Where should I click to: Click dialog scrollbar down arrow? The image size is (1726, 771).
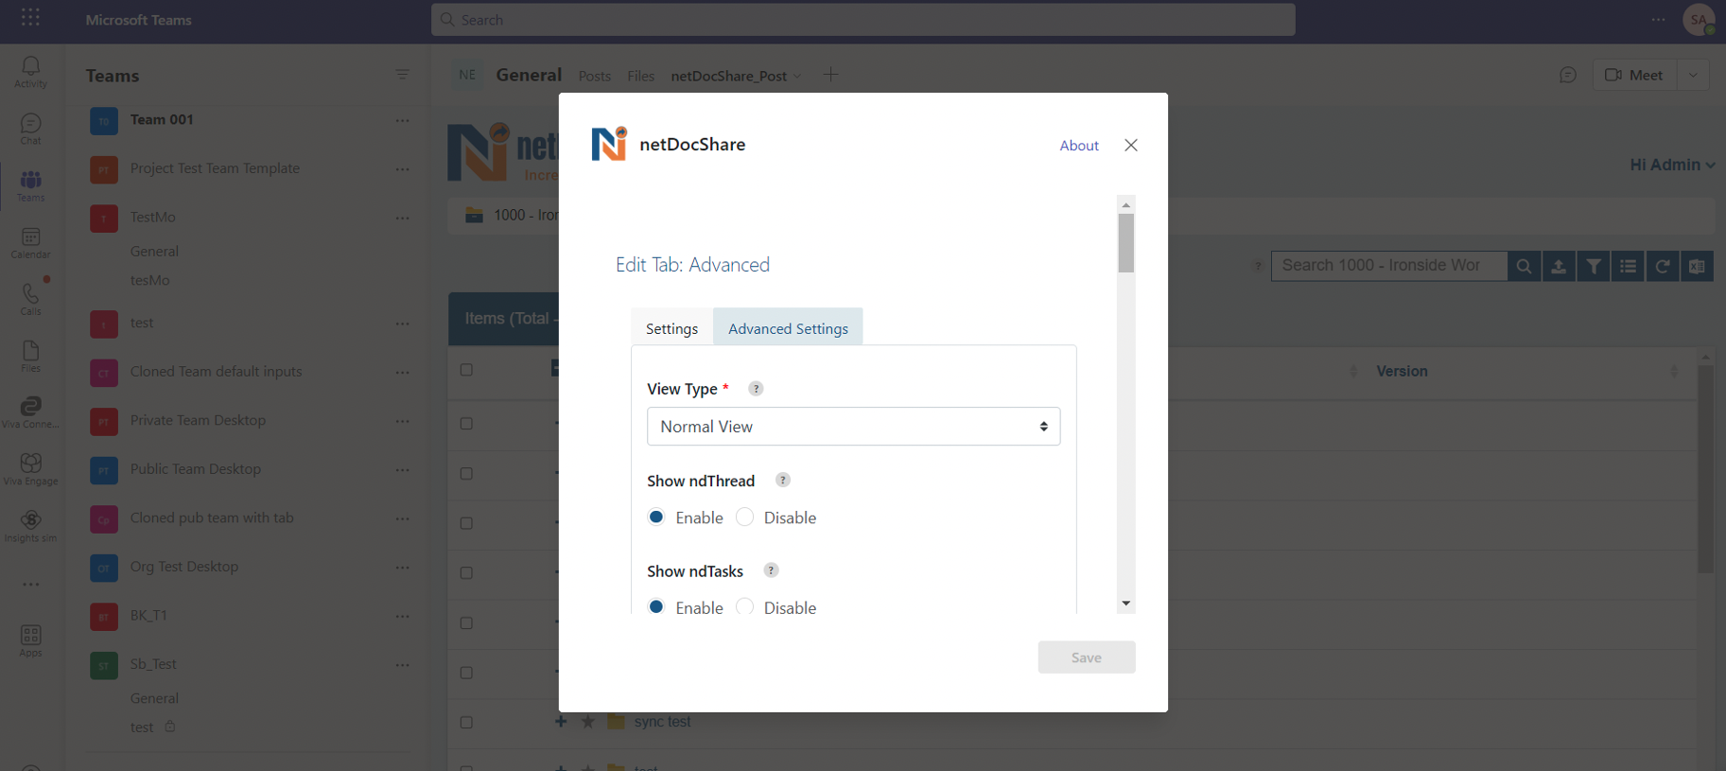pyautogui.click(x=1125, y=604)
